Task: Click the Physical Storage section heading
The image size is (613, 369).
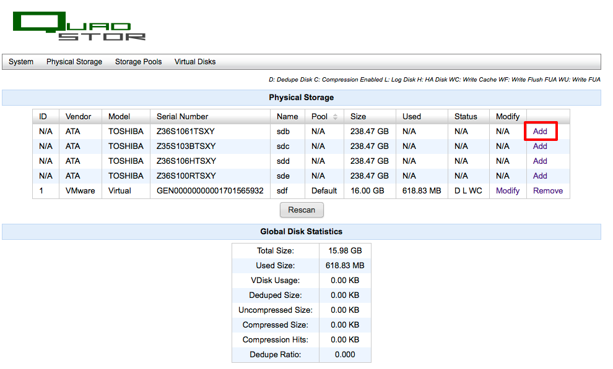Action: point(301,98)
